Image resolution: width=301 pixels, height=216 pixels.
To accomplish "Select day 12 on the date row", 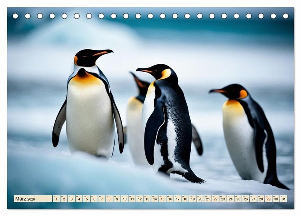I will [x=140, y=199].
